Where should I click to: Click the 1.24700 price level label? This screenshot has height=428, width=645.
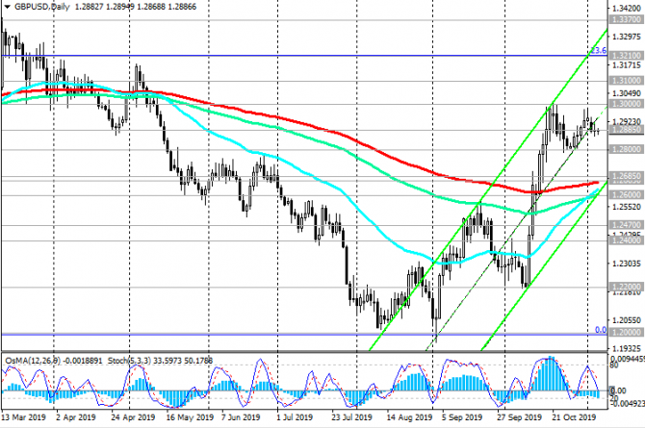coord(626,225)
